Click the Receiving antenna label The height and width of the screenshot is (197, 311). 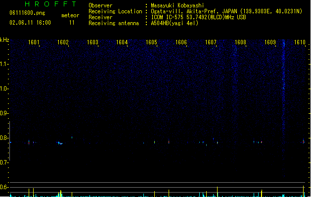[x=114, y=23]
